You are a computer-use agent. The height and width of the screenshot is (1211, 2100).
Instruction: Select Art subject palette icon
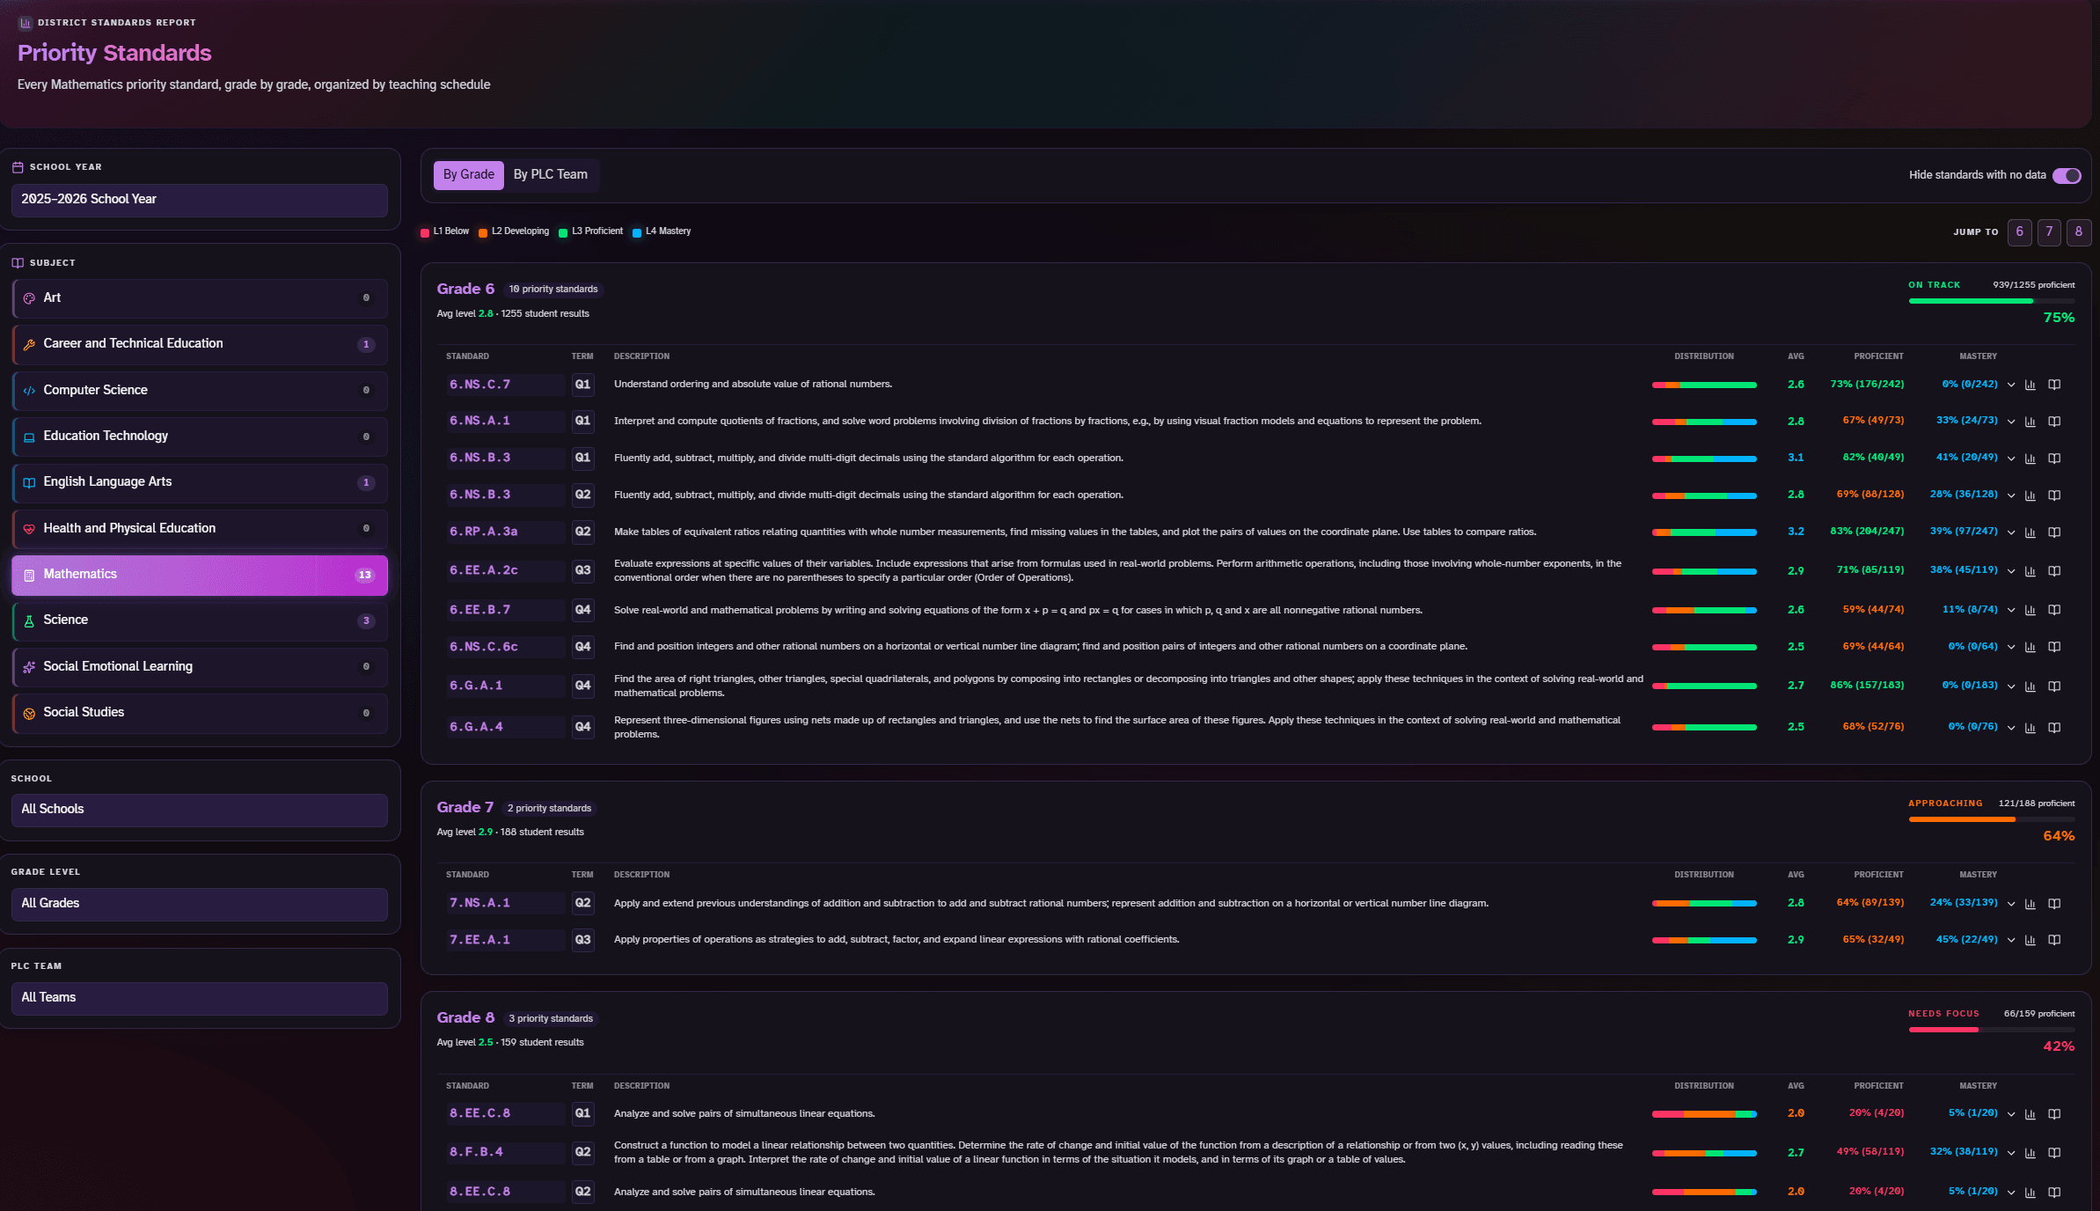point(29,298)
